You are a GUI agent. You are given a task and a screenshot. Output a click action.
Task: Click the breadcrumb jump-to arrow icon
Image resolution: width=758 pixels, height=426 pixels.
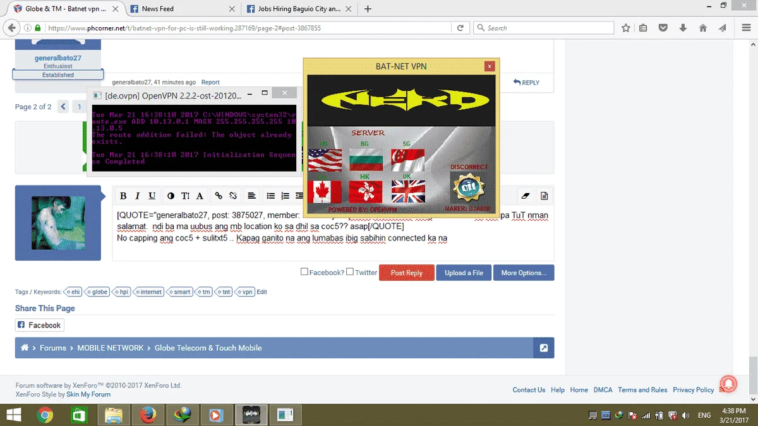coord(543,348)
